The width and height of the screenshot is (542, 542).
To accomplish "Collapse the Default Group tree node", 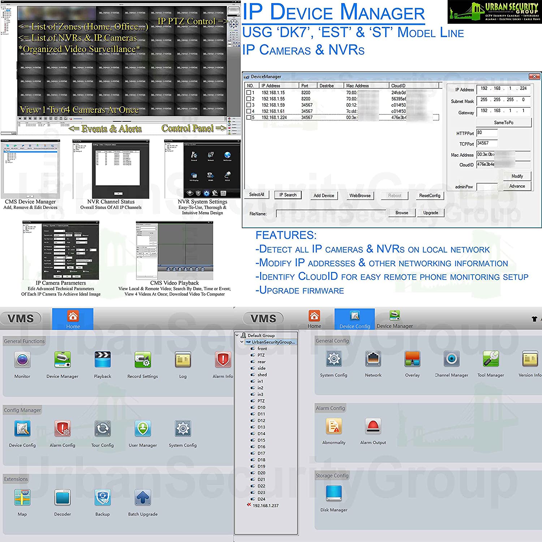I will 237,335.
